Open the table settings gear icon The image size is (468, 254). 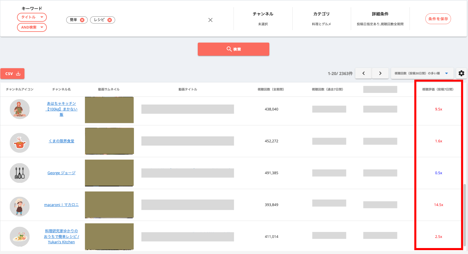tap(461, 73)
